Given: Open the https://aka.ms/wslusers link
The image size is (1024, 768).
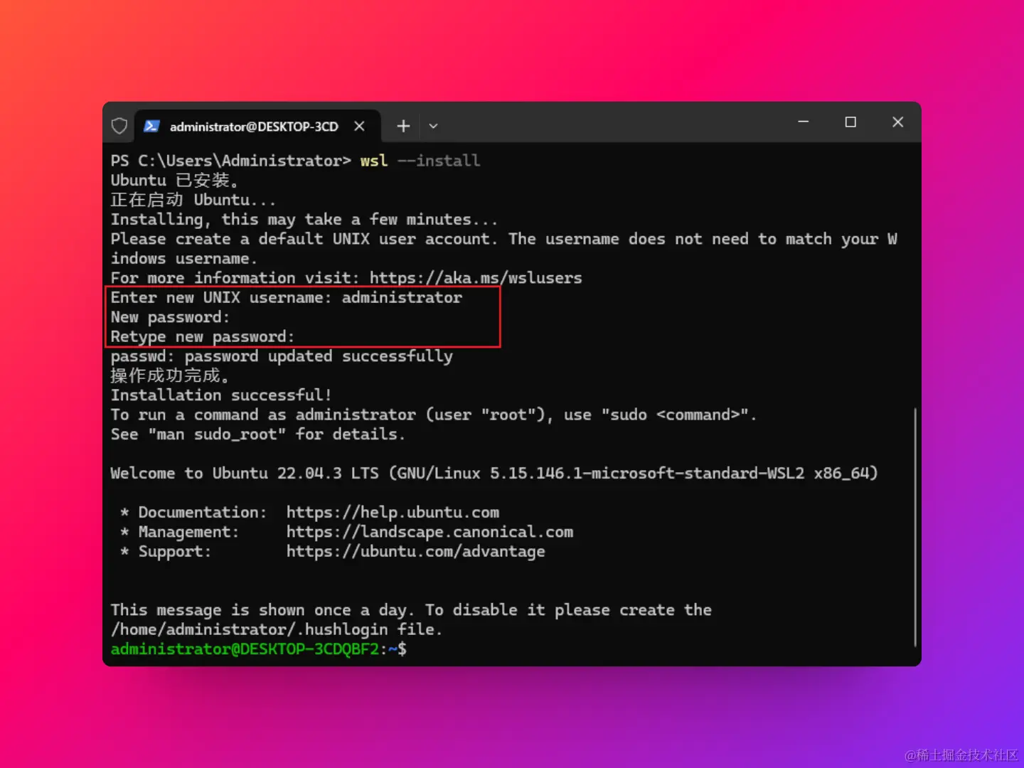Looking at the screenshot, I should click(476, 278).
